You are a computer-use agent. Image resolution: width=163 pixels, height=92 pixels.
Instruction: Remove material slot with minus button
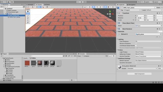click(x=160, y=37)
